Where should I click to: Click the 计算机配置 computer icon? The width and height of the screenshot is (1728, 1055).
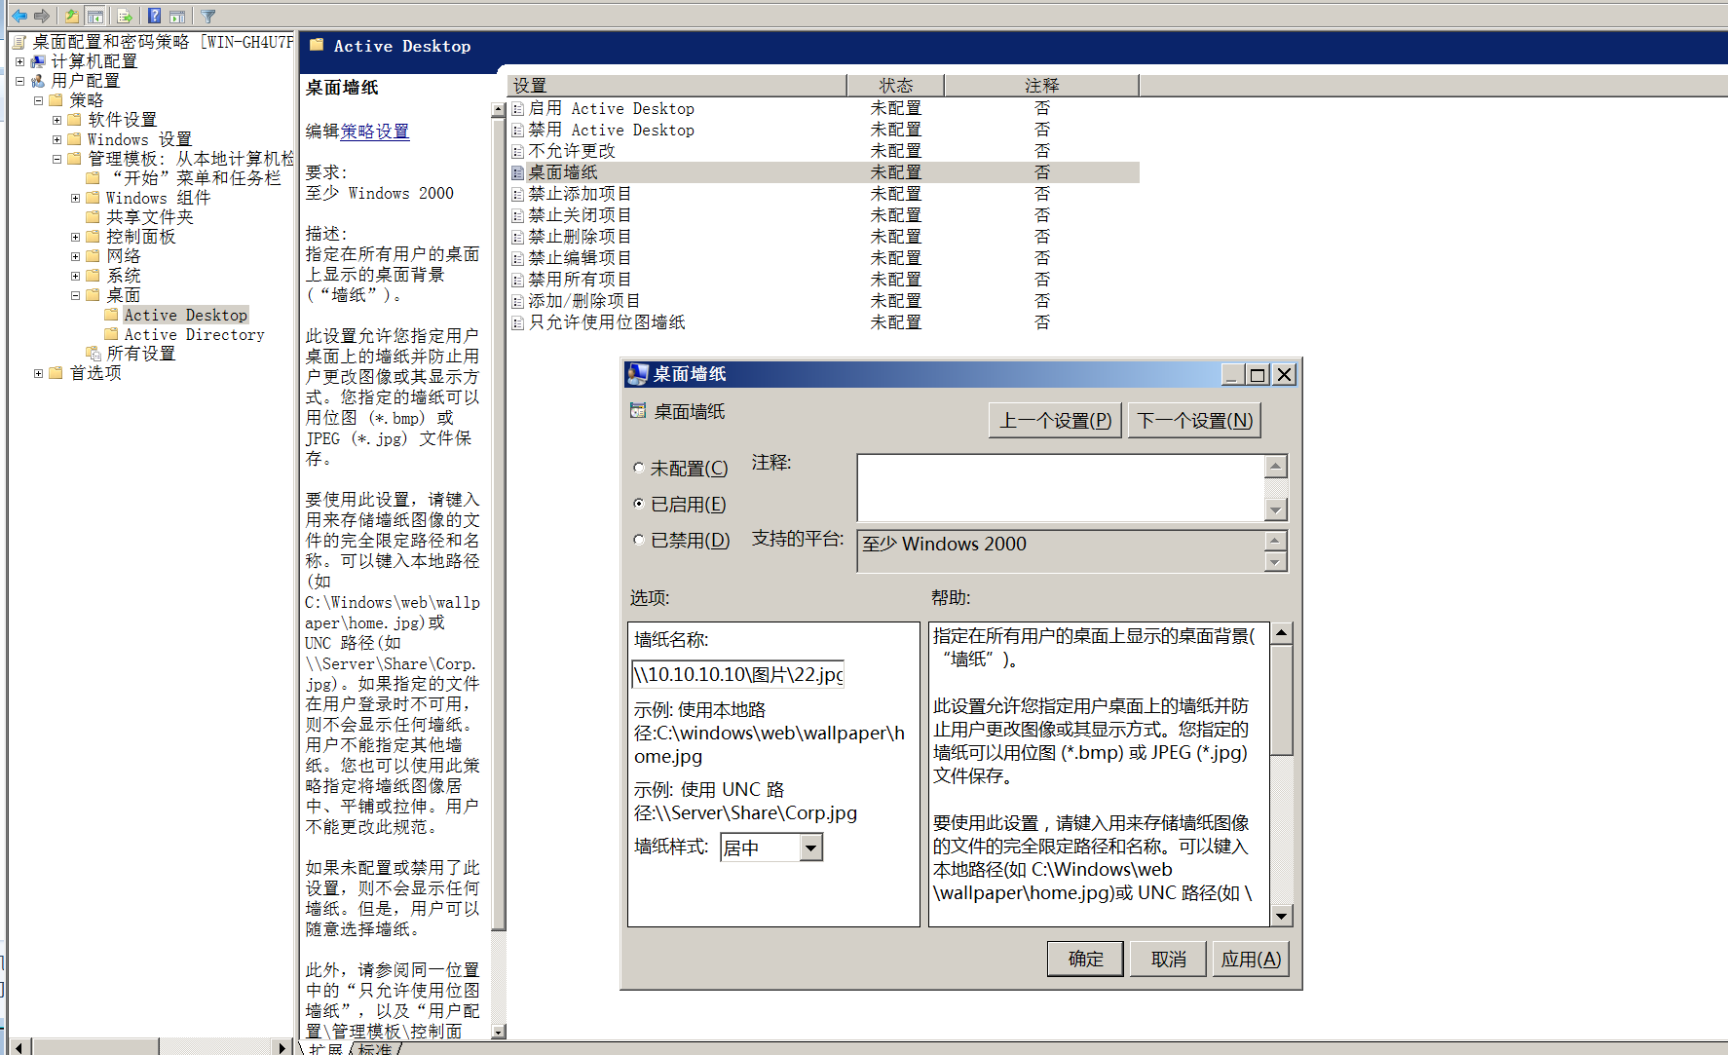pyautogui.click(x=38, y=61)
